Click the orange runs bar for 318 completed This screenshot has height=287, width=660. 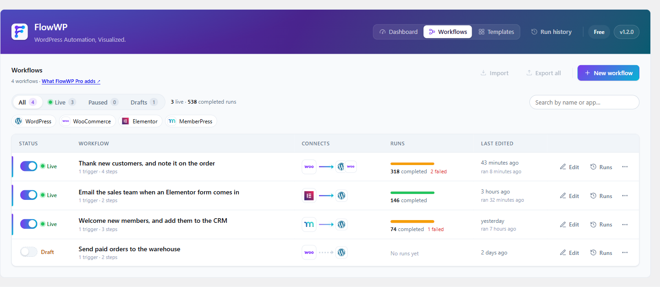(x=412, y=164)
